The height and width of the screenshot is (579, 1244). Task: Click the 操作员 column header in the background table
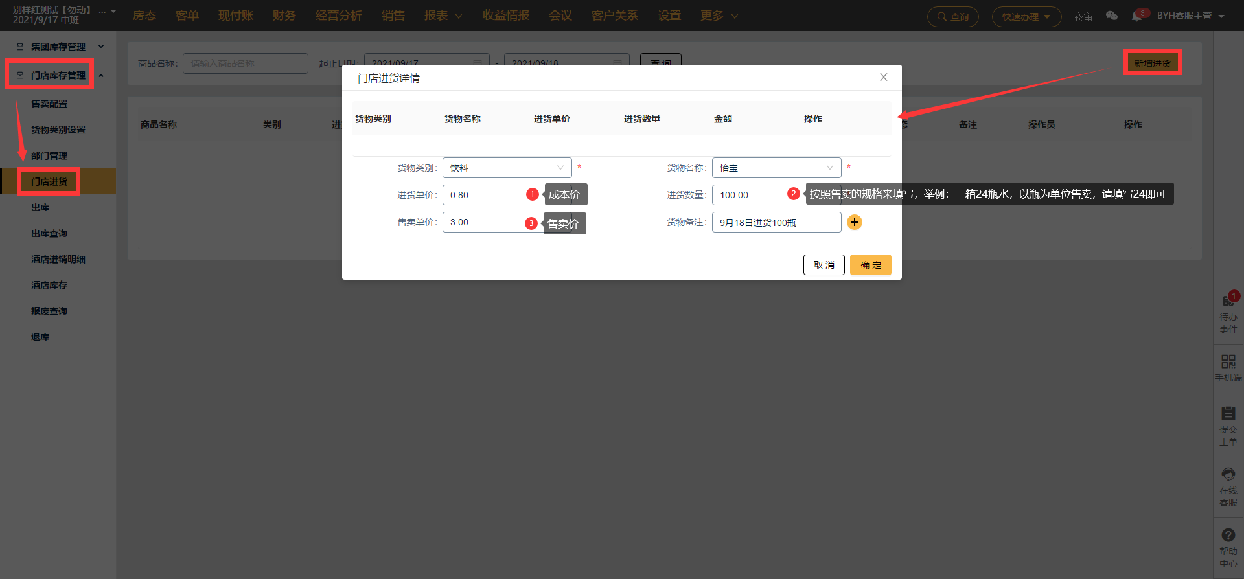1042,124
